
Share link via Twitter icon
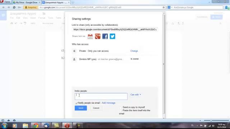tap(112, 36)
